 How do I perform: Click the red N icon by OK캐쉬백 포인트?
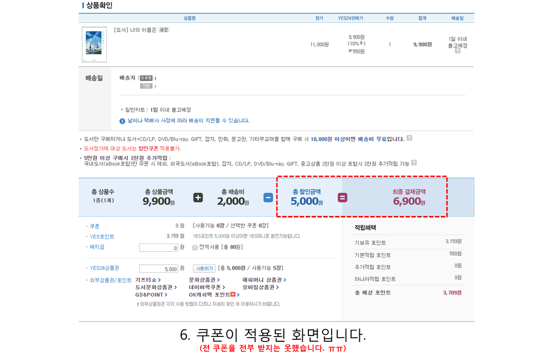[233, 294]
